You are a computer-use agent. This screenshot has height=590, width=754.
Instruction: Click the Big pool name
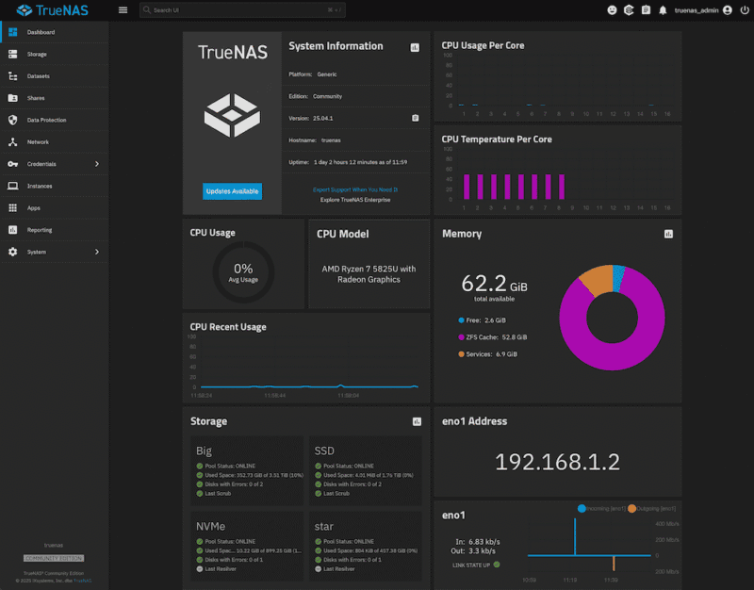coord(204,451)
